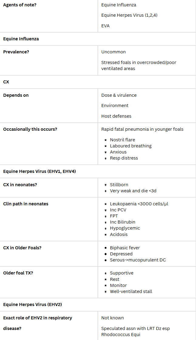Click 'Clin path in neonates' term cell

pos(26,204)
